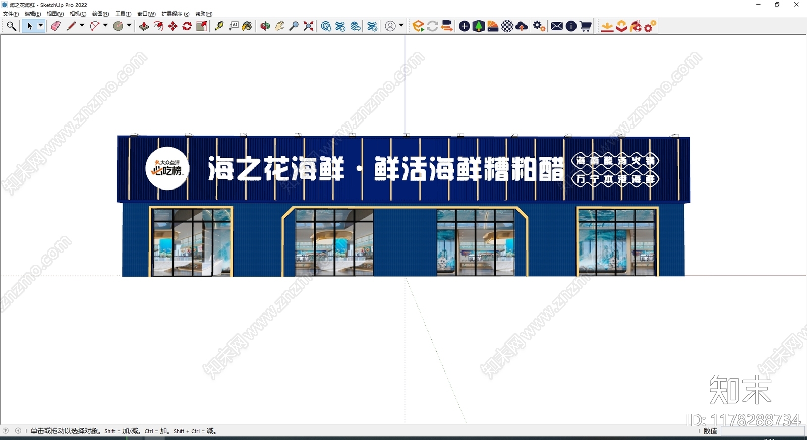Image resolution: width=807 pixels, height=440 pixels.
Task: Select the arrow Select tool
Action: [29, 26]
